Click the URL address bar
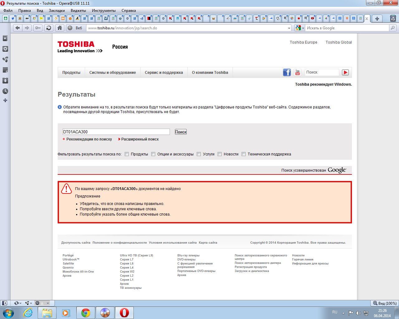 click(x=187, y=28)
